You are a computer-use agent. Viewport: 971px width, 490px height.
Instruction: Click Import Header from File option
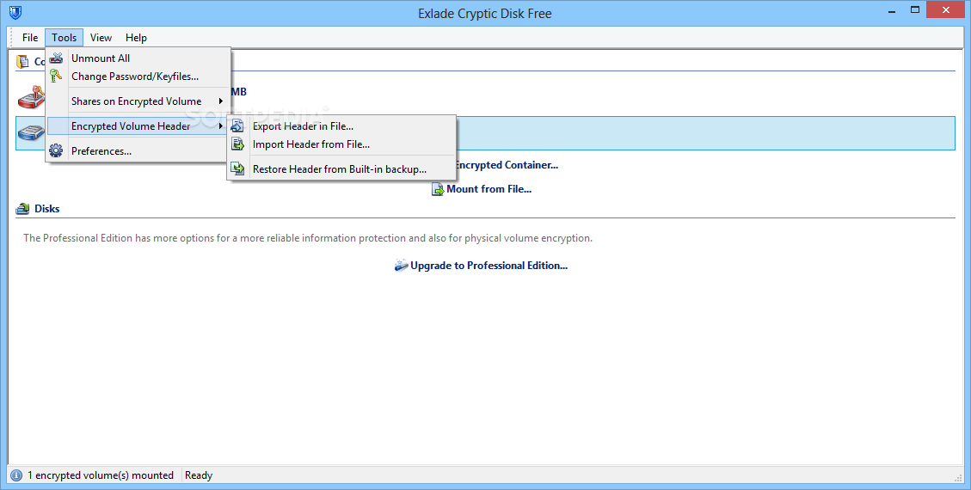(341, 144)
